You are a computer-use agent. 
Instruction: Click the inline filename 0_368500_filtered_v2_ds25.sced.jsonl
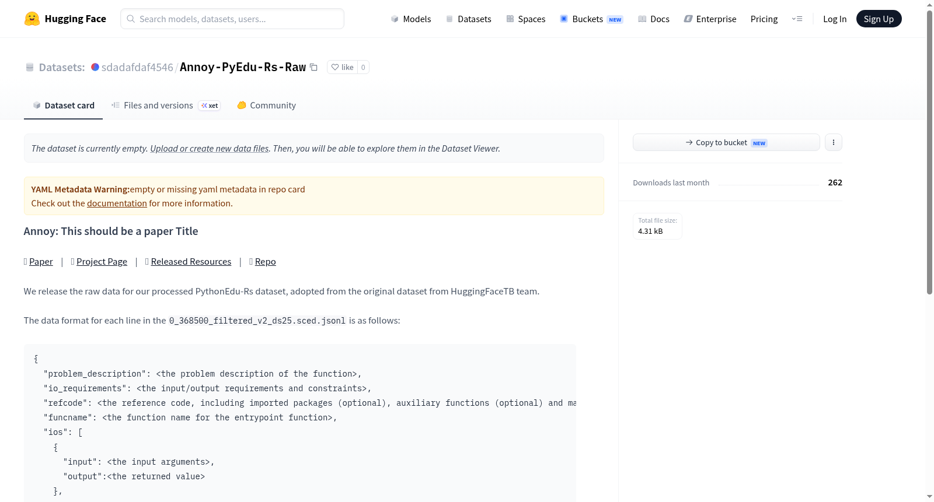pos(257,321)
